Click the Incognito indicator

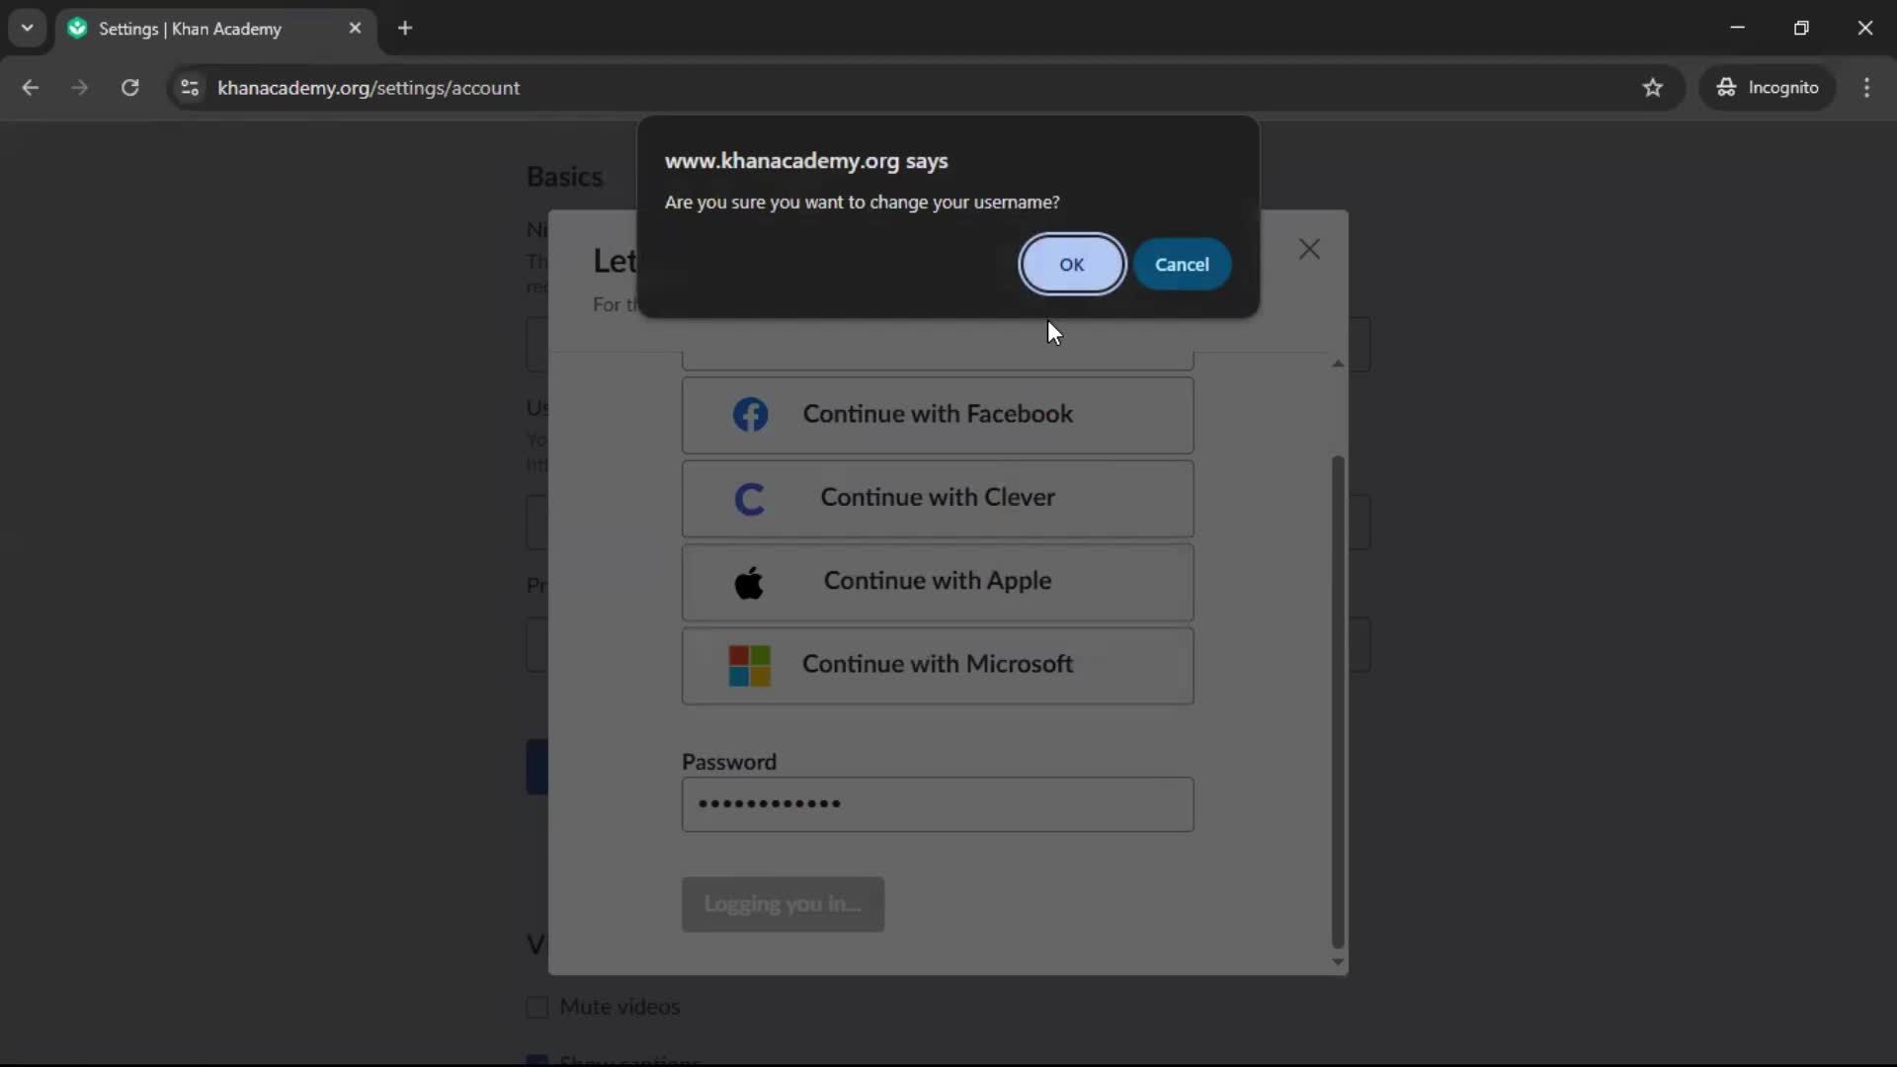1768,88
